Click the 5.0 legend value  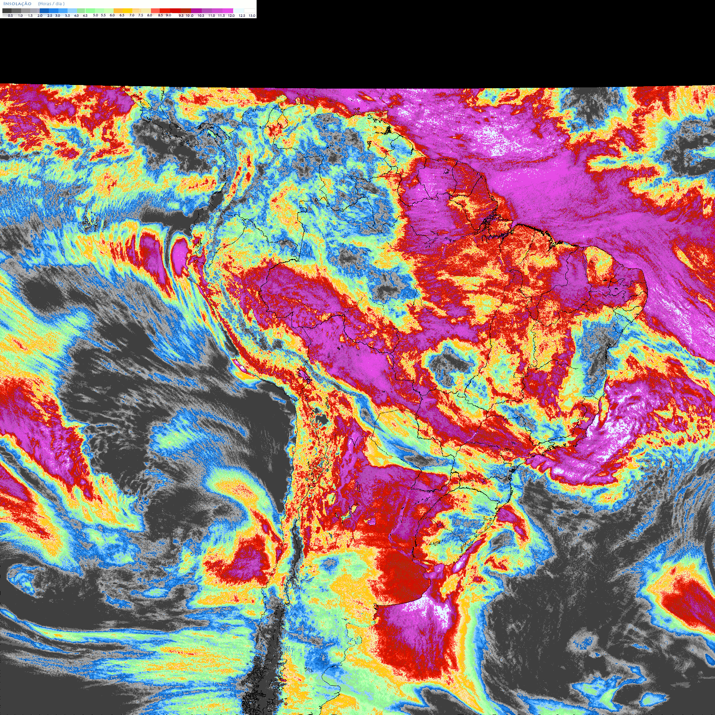pyautogui.click(x=96, y=15)
